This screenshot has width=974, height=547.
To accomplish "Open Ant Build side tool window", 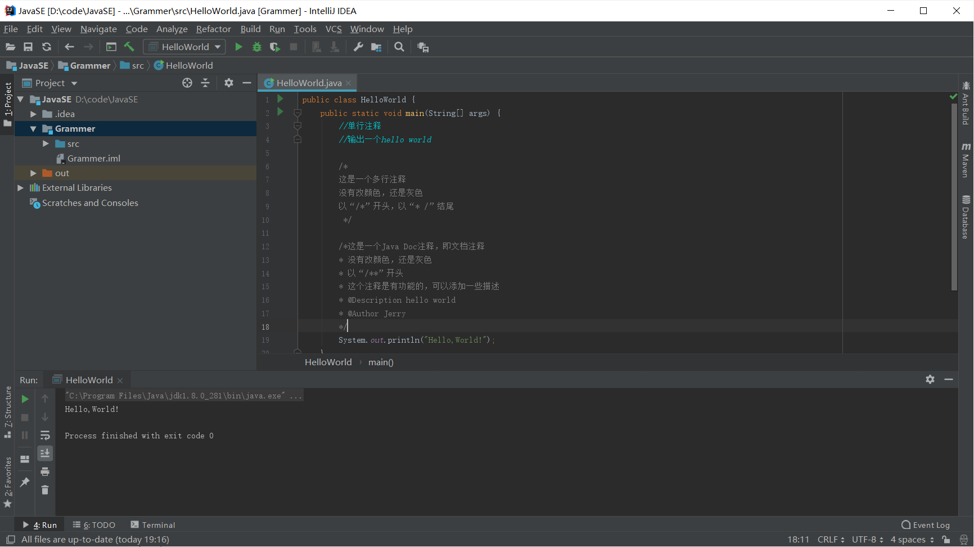I will [966, 103].
